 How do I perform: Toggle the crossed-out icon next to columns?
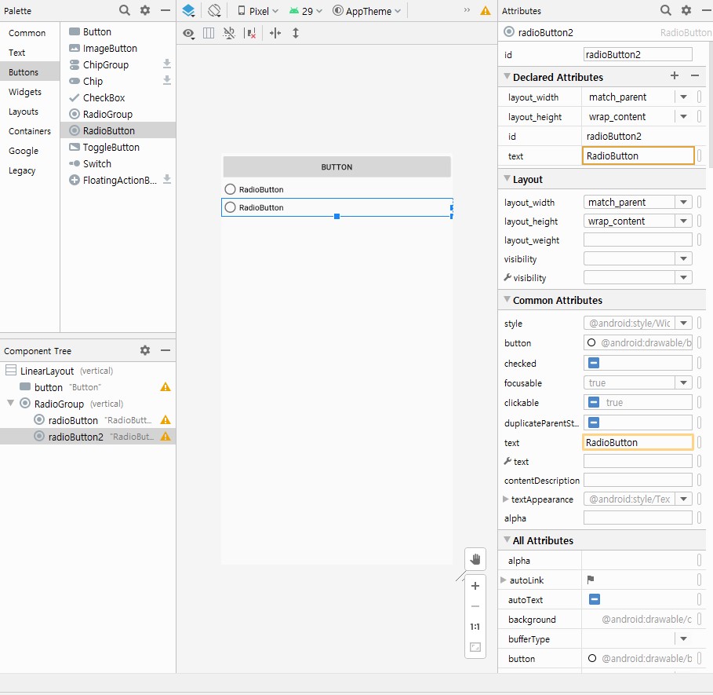point(229,33)
